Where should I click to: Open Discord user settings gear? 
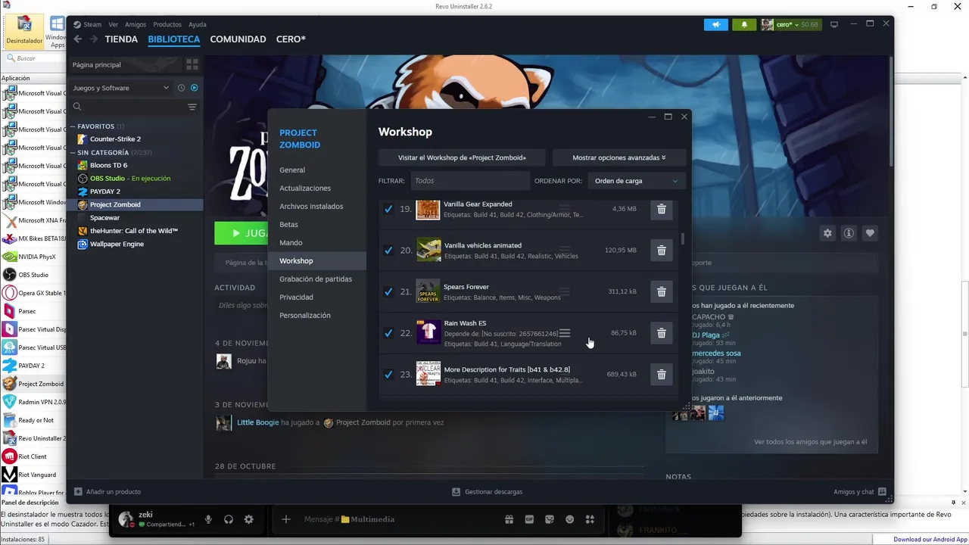pyautogui.click(x=248, y=519)
